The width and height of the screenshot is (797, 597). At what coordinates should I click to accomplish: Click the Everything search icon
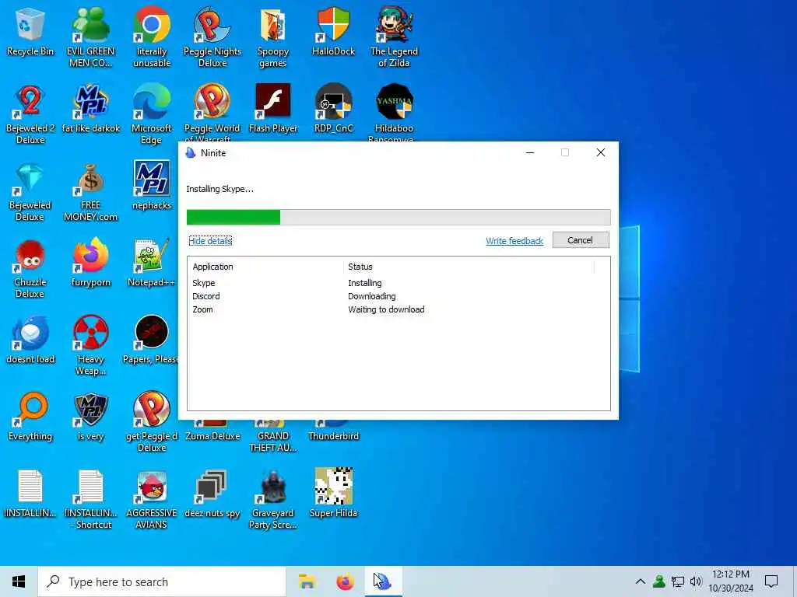[30, 417]
